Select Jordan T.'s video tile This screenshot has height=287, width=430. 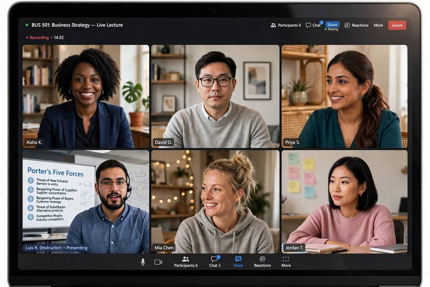click(x=344, y=201)
